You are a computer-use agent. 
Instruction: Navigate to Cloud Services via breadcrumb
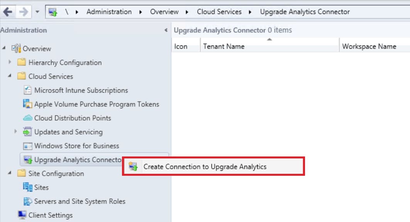219,12
